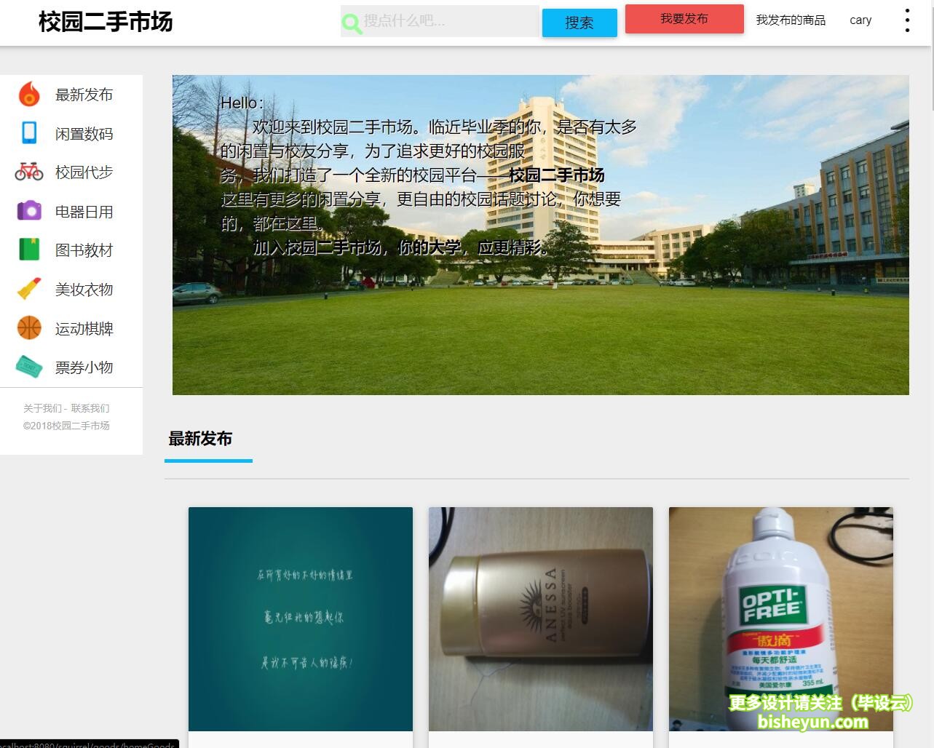This screenshot has width=934, height=748.
Task: Select the bicycle icon for 校园代步
Action: coord(29,172)
